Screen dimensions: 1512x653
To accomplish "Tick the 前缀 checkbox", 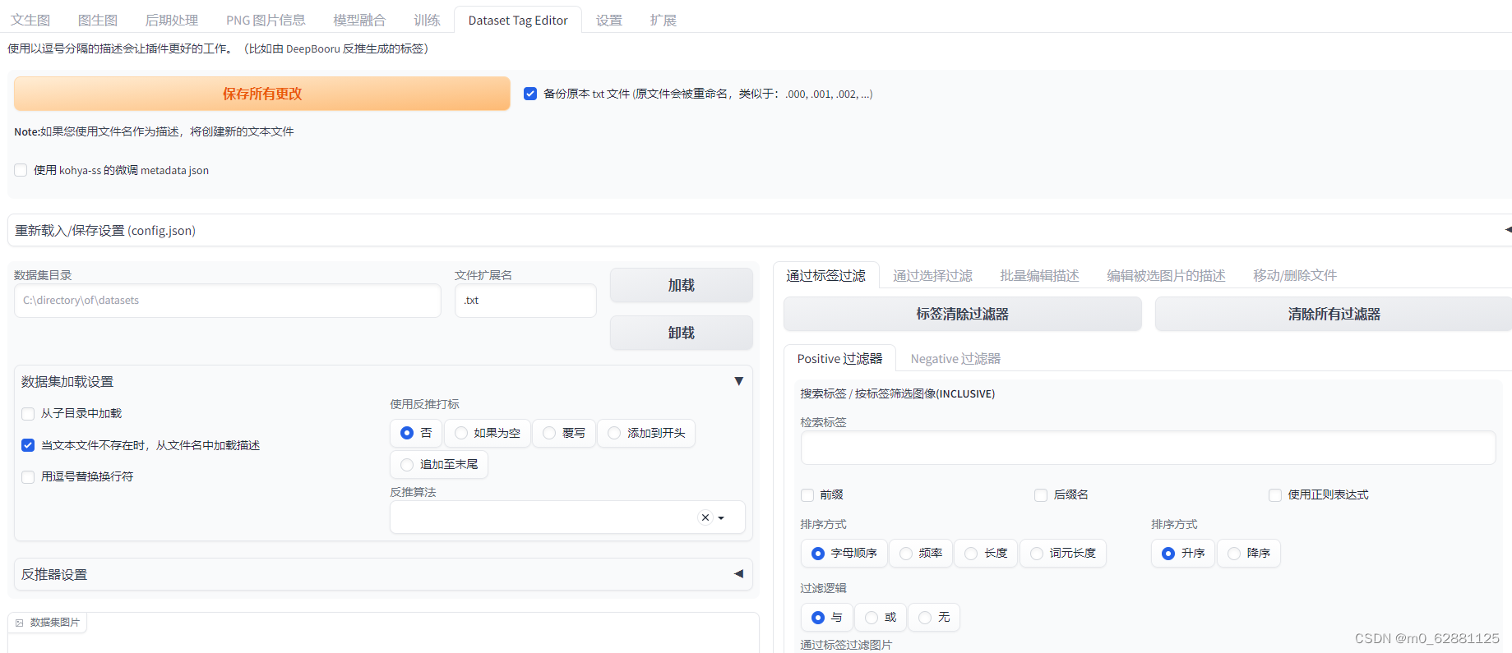I will point(807,494).
